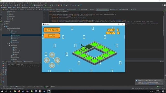Select the GameState file in the project tree
Image resolution: width=166 pixels, height=93 pixels.
[x=15, y=32]
